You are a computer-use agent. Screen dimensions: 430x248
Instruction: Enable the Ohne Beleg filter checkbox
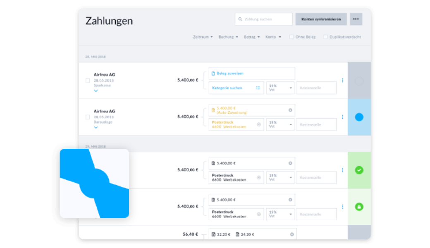291,37
